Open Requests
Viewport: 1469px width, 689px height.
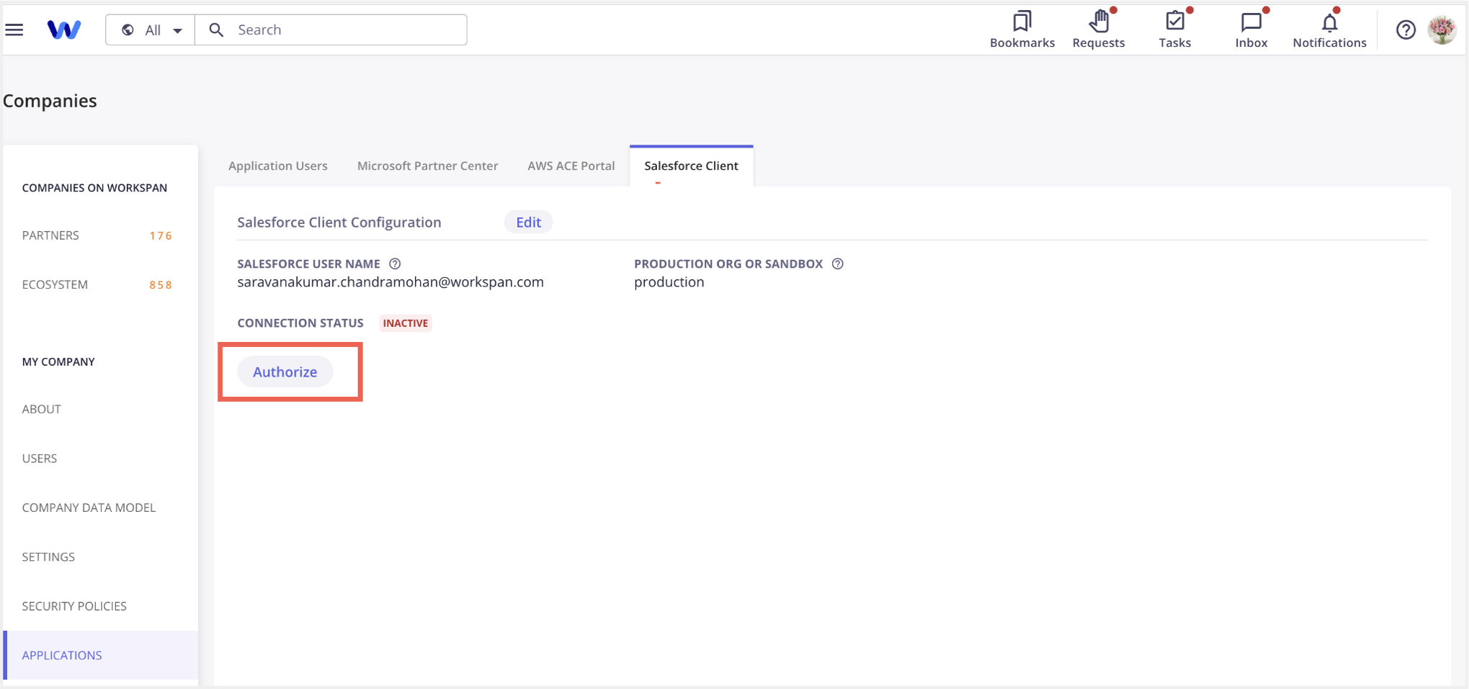point(1098,30)
